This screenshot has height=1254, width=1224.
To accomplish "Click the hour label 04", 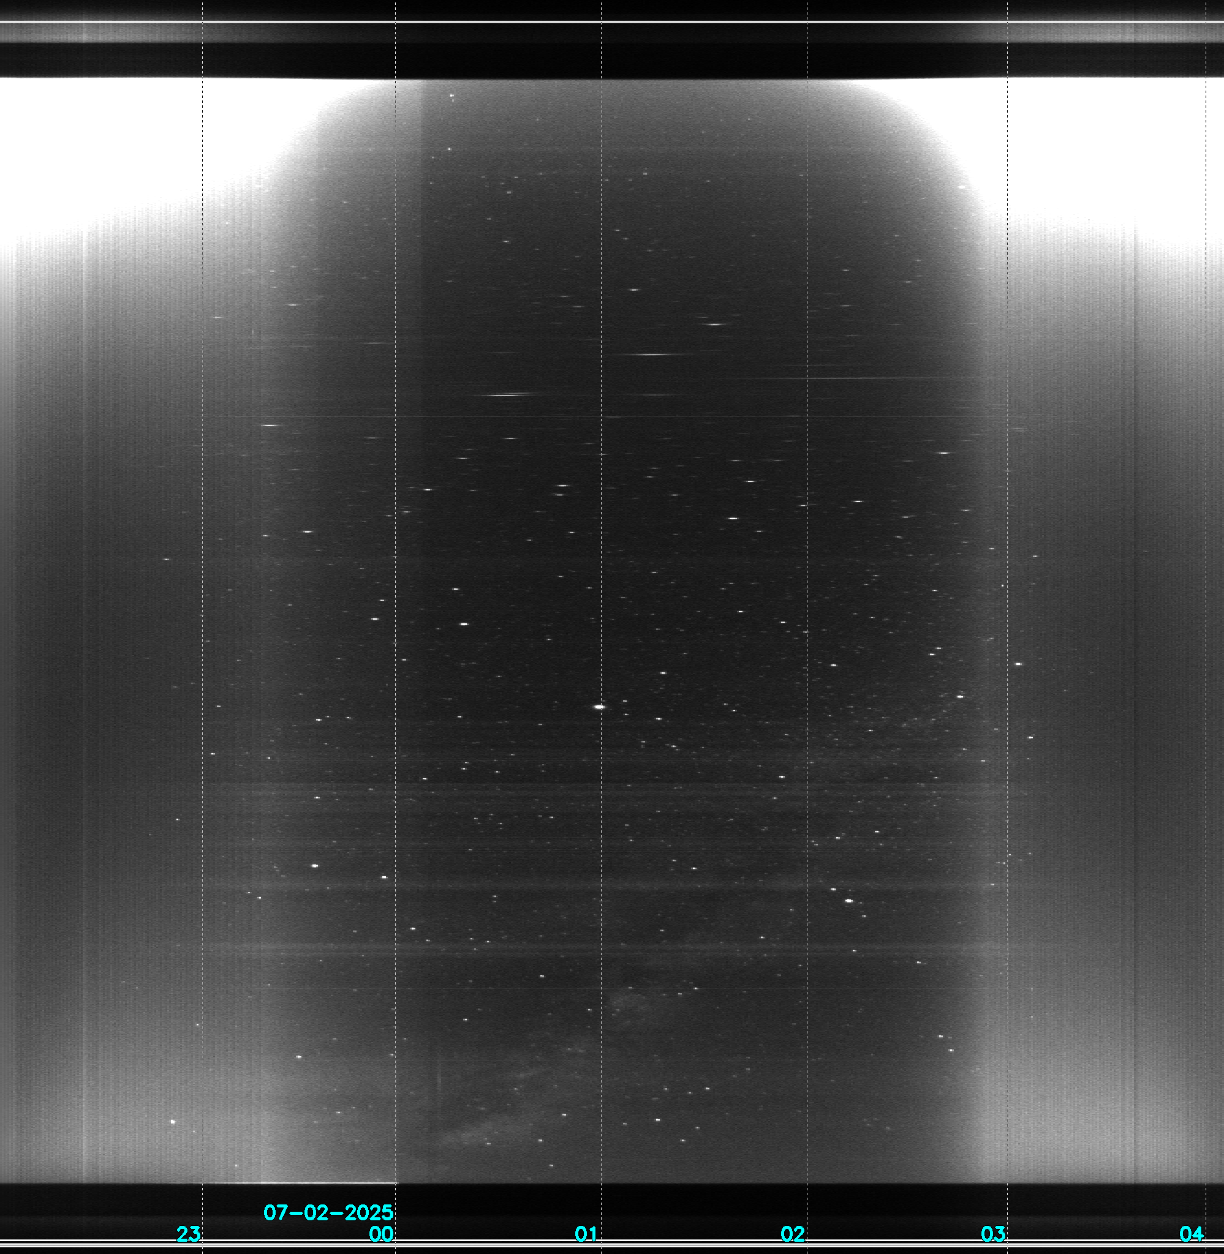I will pyautogui.click(x=1191, y=1233).
